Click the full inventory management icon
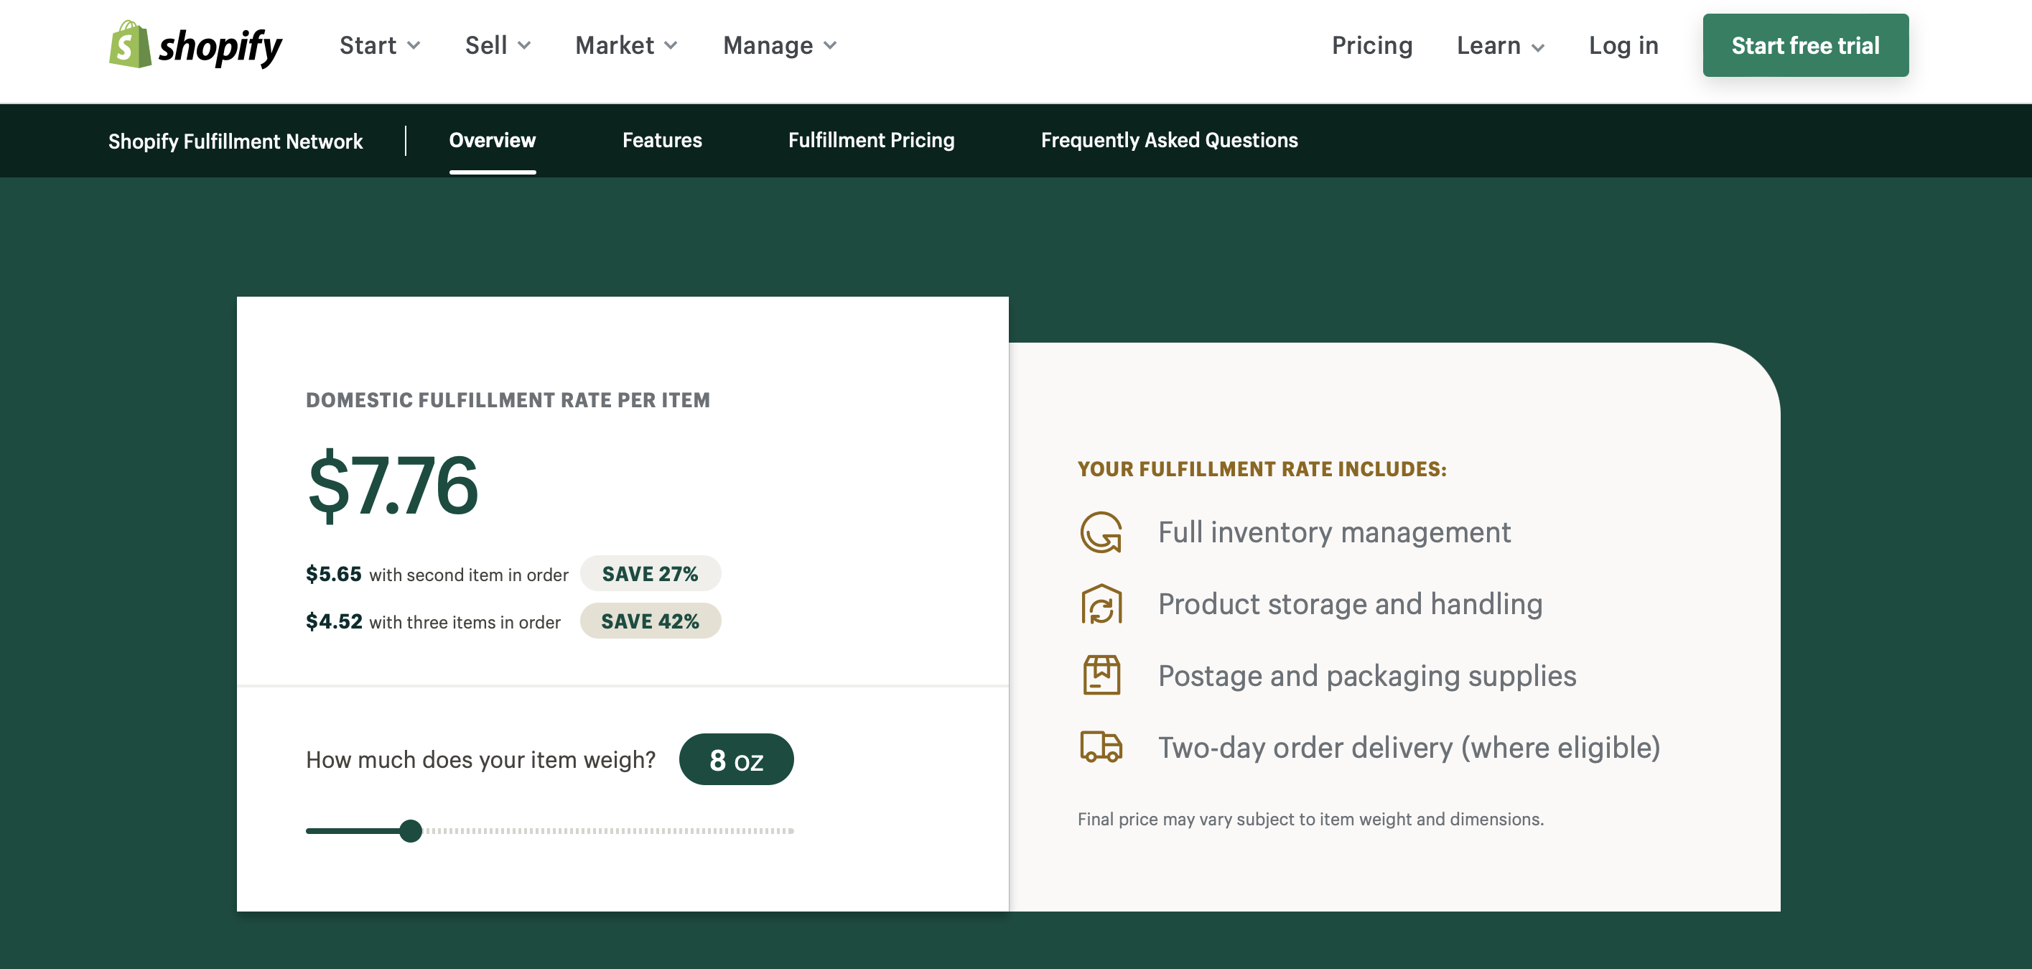The width and height of the screenshot is (2032, 969). [1101, 533]
